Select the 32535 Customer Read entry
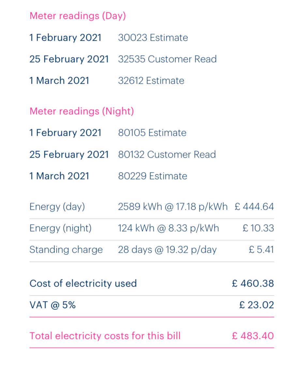The width and height of the screenshot is (288, 367). click(167, 59)
